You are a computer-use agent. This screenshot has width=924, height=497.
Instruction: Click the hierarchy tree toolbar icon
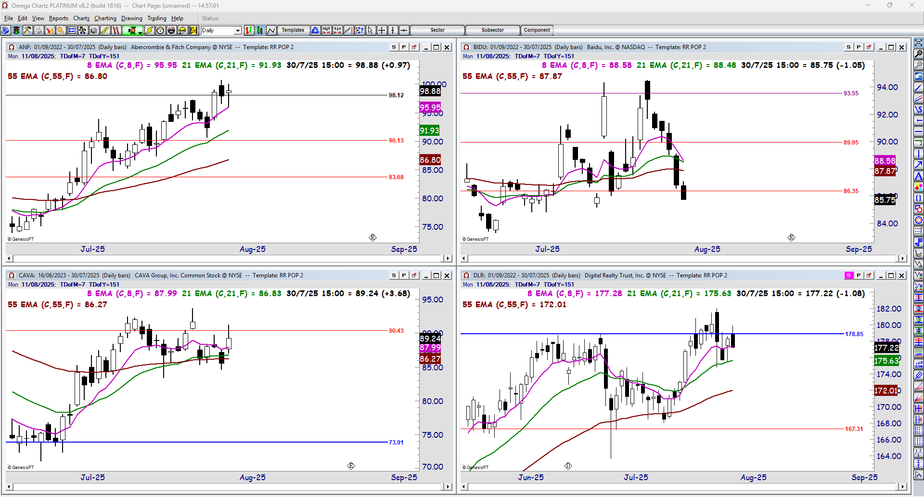[x=83, y=30]
